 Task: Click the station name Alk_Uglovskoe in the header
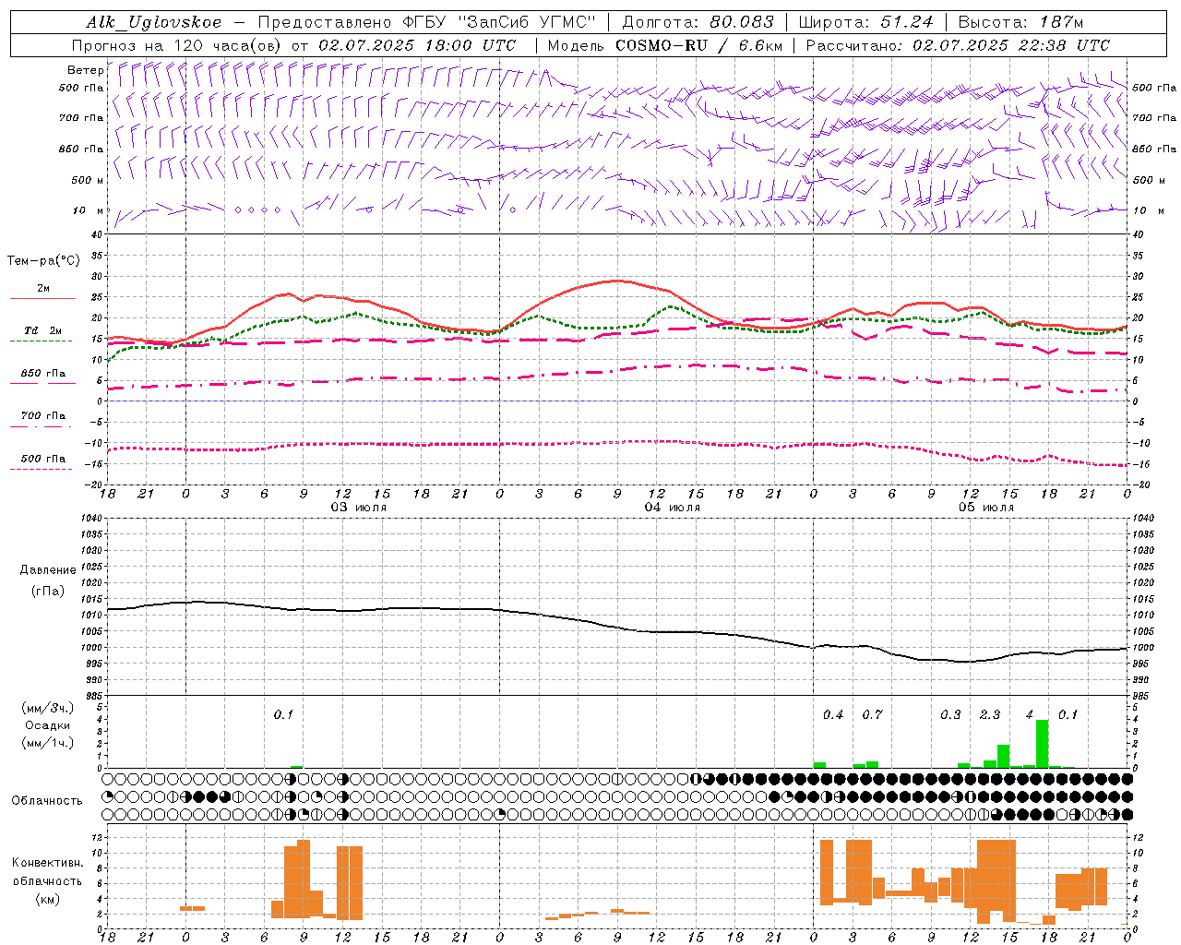click(x=154, y=22)
